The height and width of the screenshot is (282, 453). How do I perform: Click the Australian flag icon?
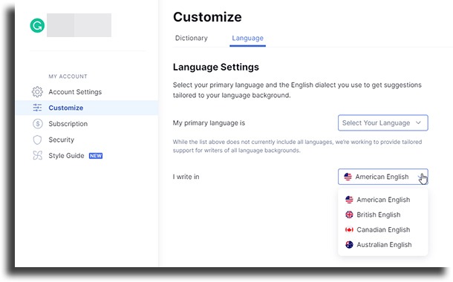click(x=349, y=244)
